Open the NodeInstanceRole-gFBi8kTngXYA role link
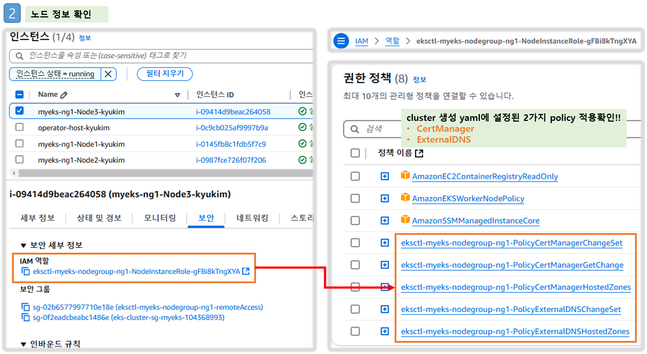This screenshot has width=647, height=354. coord(136,272)
